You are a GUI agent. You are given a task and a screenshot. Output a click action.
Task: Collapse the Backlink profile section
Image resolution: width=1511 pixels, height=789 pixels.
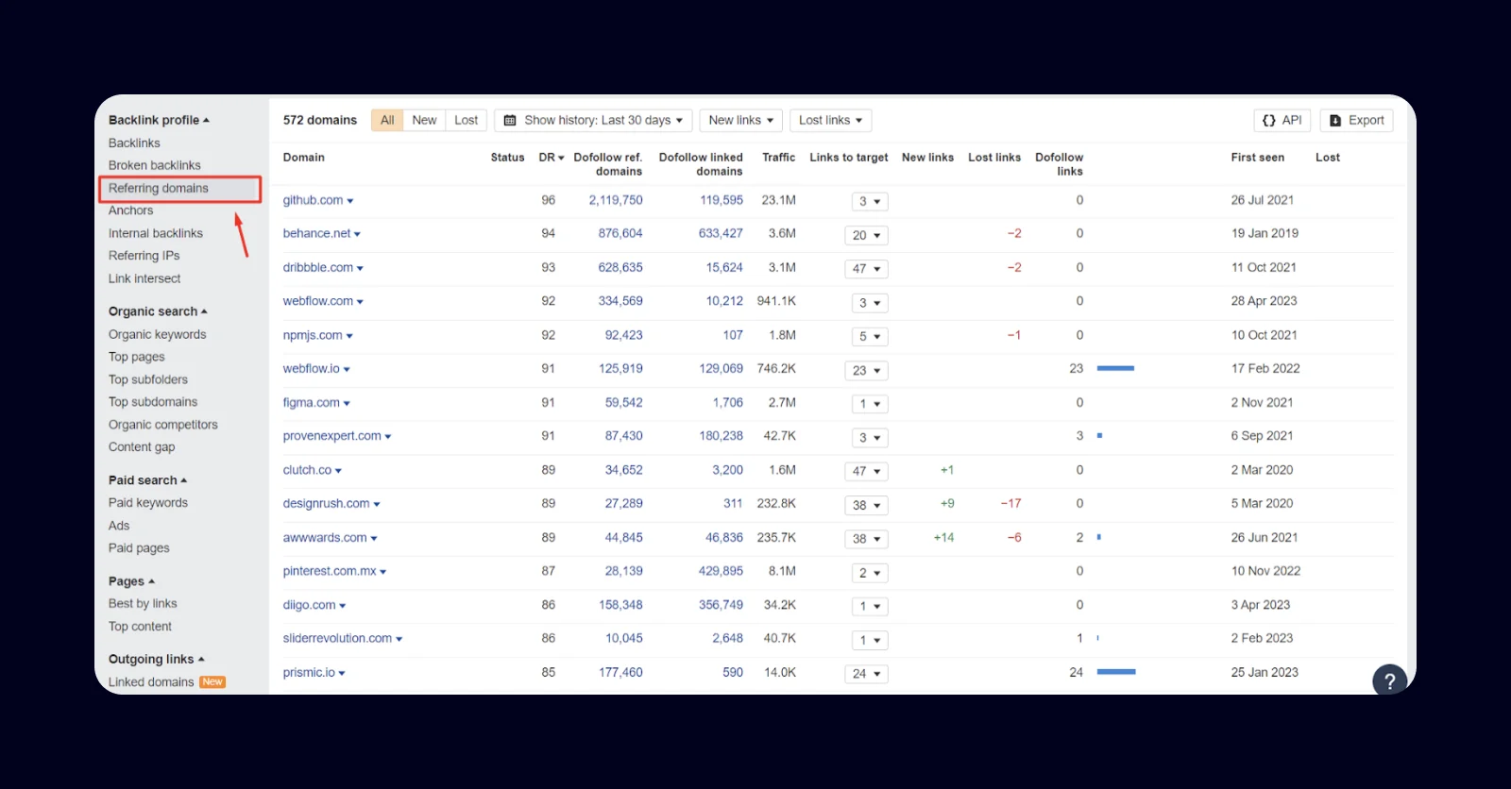pyautogui.click(x=159, y=120)
